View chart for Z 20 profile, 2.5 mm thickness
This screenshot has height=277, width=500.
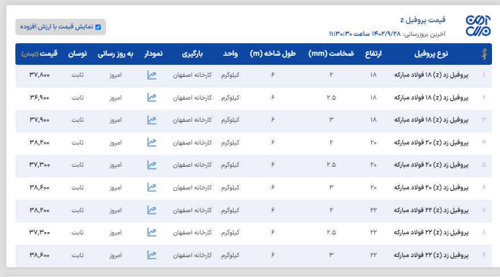click(151, 165)
